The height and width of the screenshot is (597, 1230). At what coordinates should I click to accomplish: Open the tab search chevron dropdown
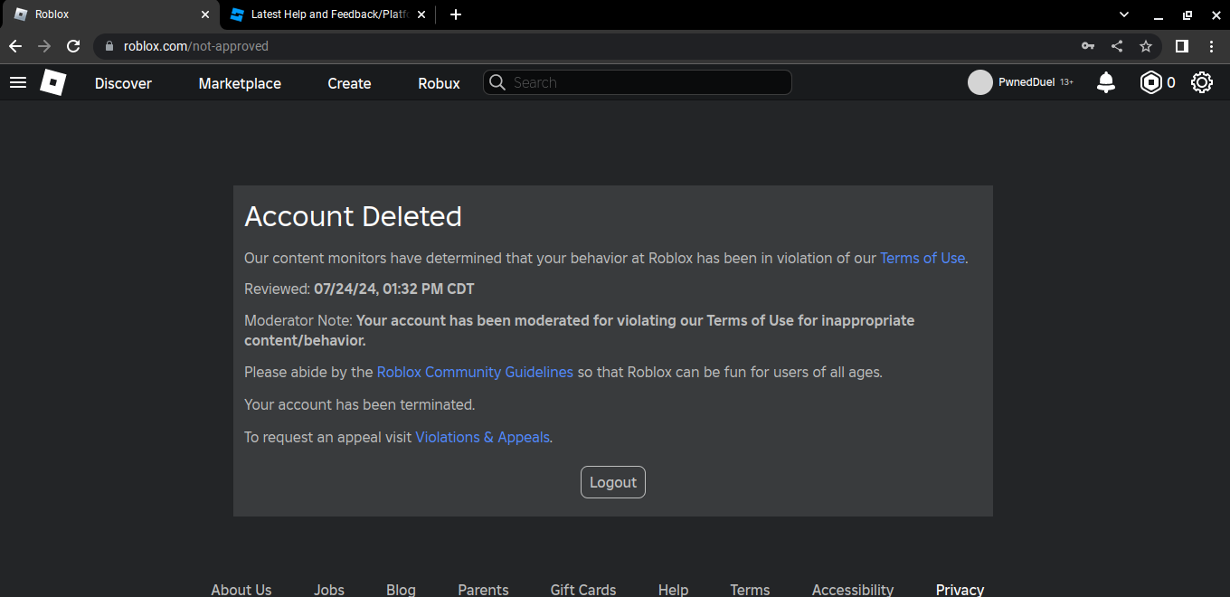(x=1123, y=14)
